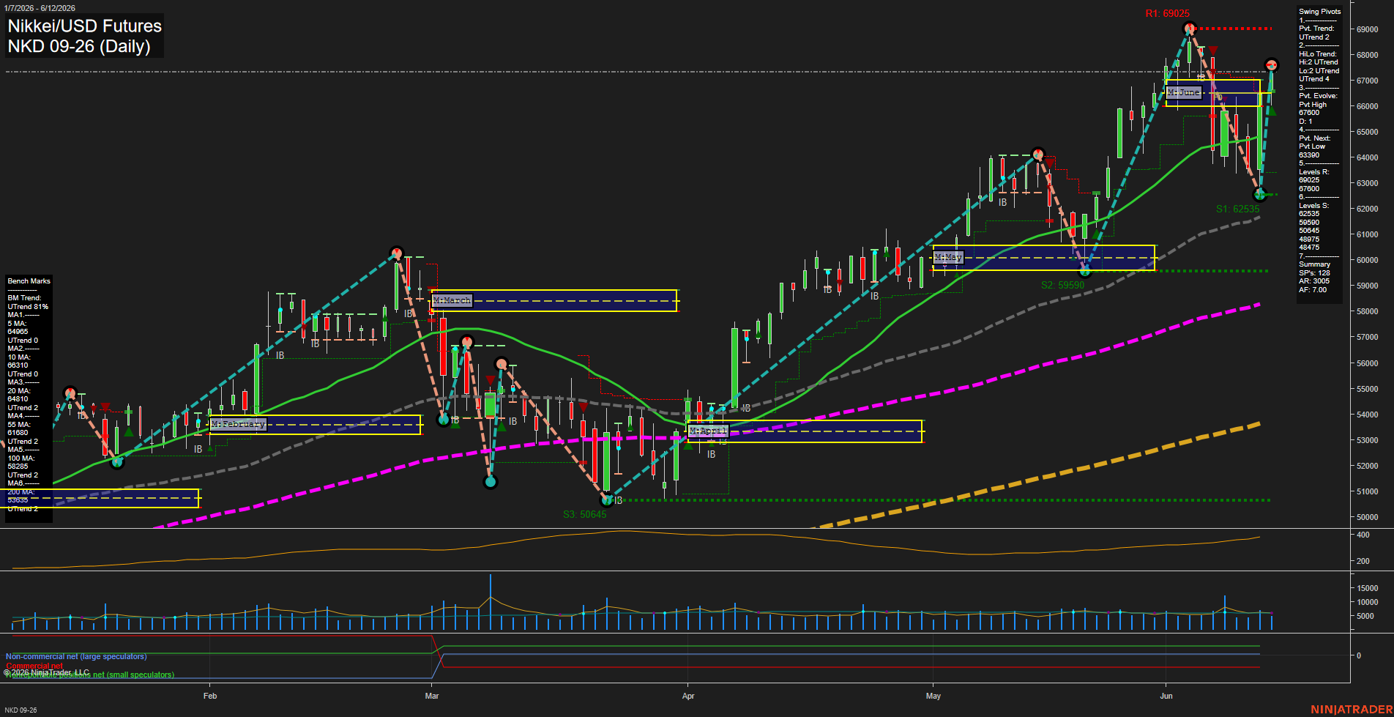The height and width of the screenshot is (717, 1394).
Task: Click the 400 indicator axis label
Action: (x=1363, y=535)
